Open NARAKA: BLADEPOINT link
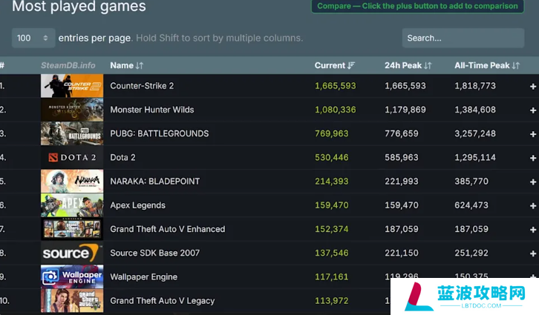This screenshot has width=539, height=315. (154, 181)
